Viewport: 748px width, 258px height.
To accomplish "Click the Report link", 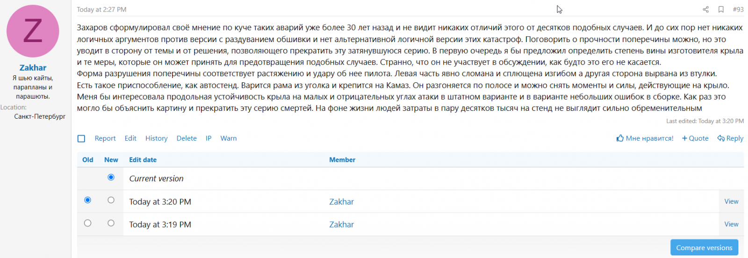I will [105, 138].
